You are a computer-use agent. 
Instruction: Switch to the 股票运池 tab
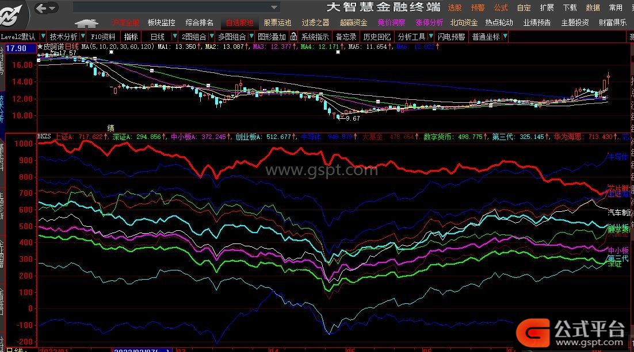tap(277, 22)
